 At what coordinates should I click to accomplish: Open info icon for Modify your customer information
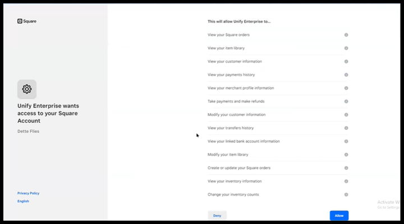pyautogui.click(x=346, y=115)
